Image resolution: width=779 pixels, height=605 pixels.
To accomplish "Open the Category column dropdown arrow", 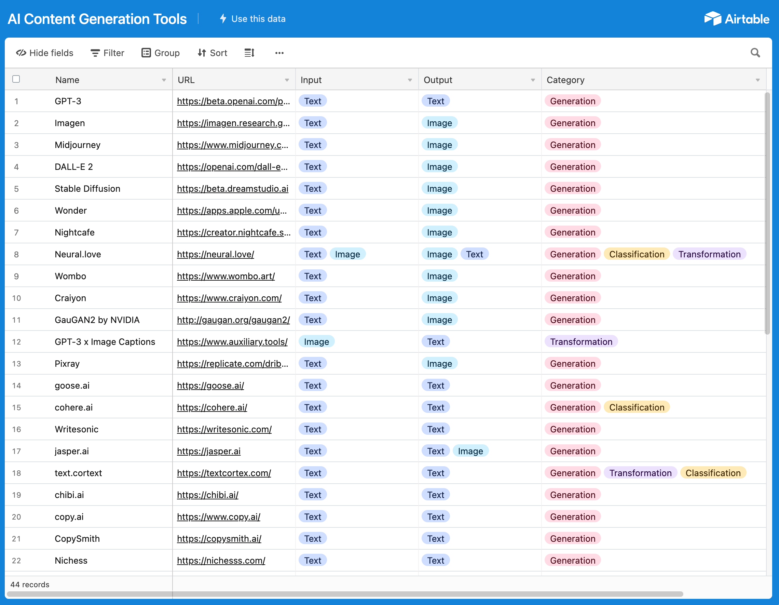I will [758, 80].
